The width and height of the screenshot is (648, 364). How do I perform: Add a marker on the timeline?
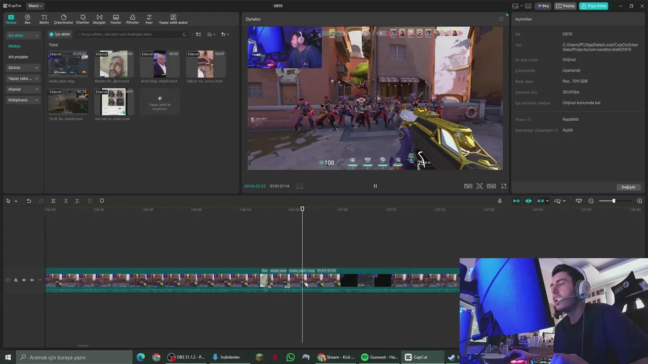click(x=102, y=201)
